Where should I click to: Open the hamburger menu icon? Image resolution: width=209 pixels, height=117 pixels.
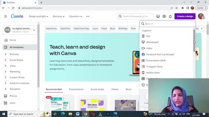click(x=6, y=16)
